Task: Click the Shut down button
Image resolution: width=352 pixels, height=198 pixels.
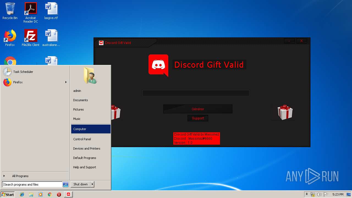Action: pyautogui.click(x=81, y=184)
